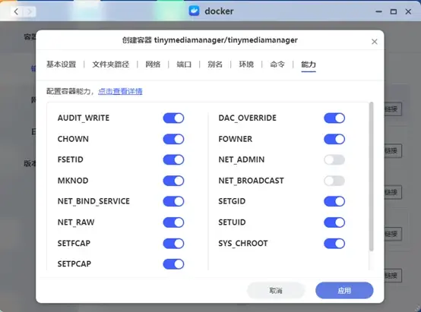The height and width of the screenshot is (312, 421).
Task: Disable the FOWNER capability
Action: [334, 139]
